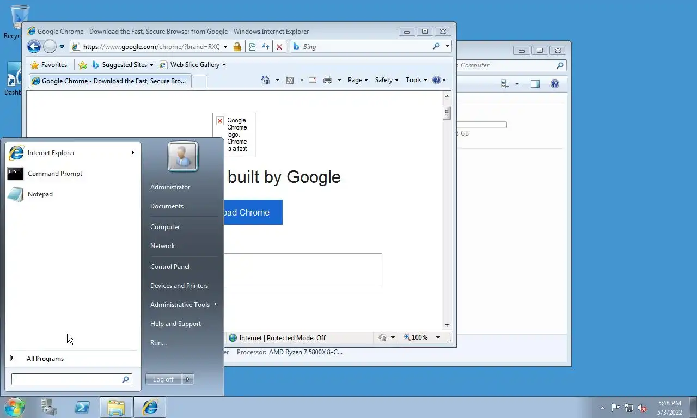Go back using Internet Explorer's Back arrow
The height and width of the screenshot is (418, 697).
click(34, 47)
